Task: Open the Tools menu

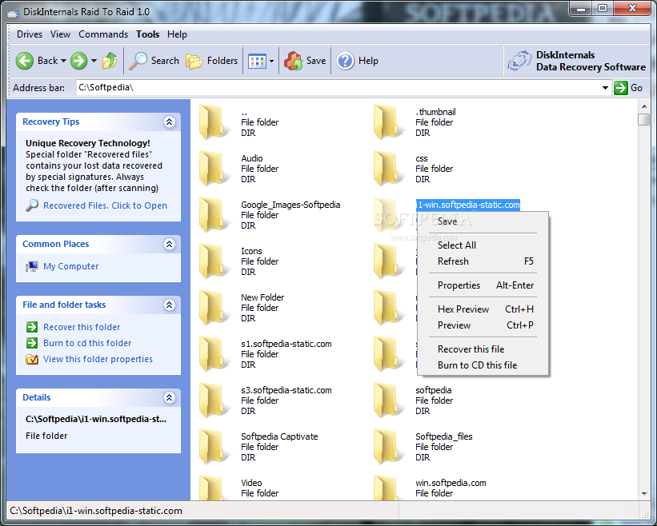Action: pyautogui.click(x=147, y=34)
